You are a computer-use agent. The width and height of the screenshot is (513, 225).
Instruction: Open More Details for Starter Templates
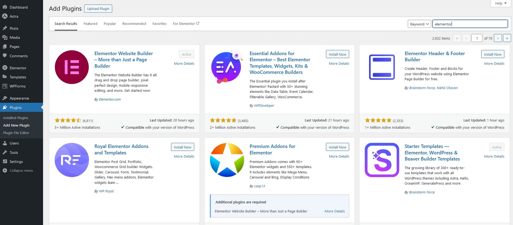[494, 156]
